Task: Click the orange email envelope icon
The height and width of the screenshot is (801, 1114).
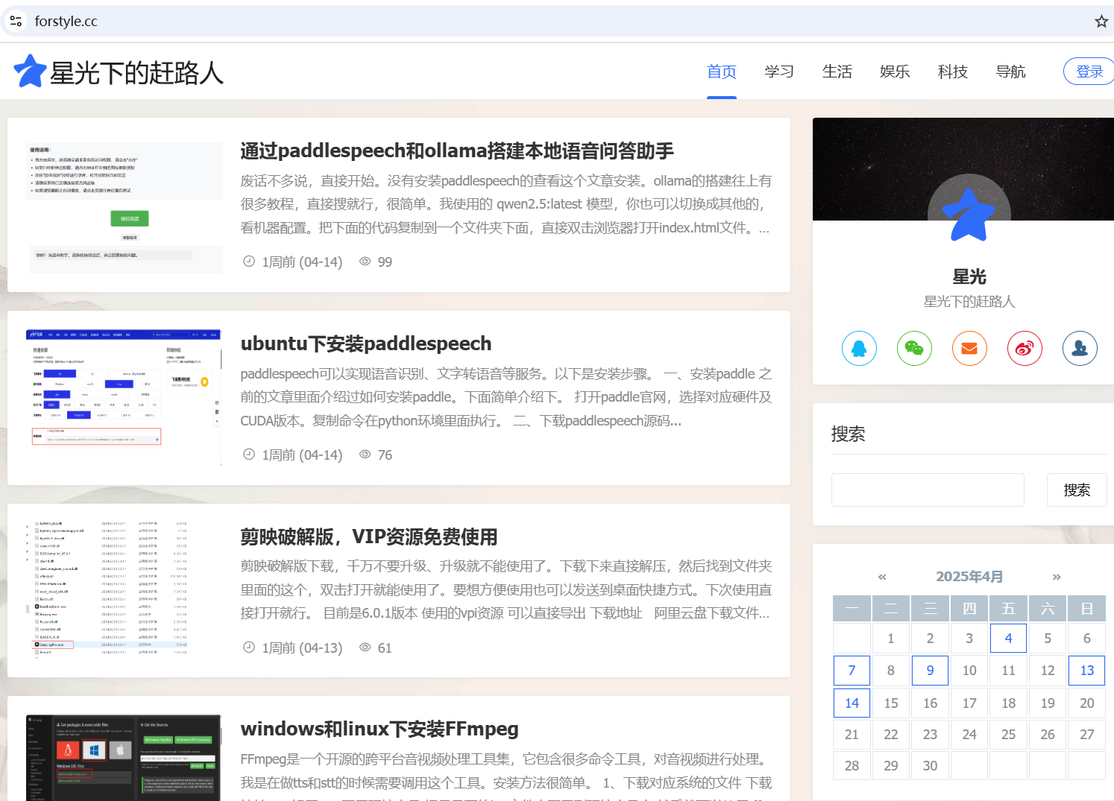Action: click(x=969, y=348)
